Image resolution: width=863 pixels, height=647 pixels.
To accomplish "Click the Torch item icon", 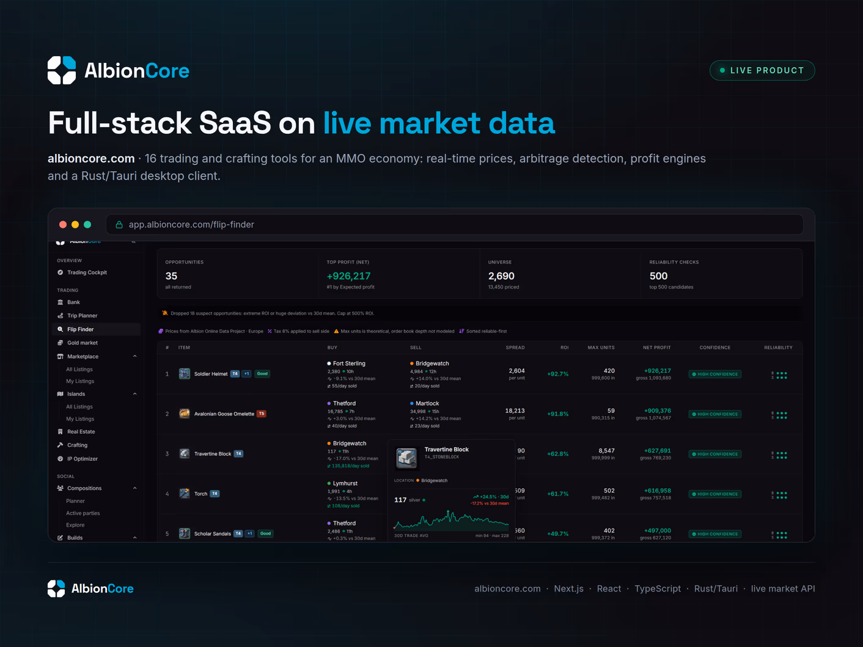I will tap(184, 494).
